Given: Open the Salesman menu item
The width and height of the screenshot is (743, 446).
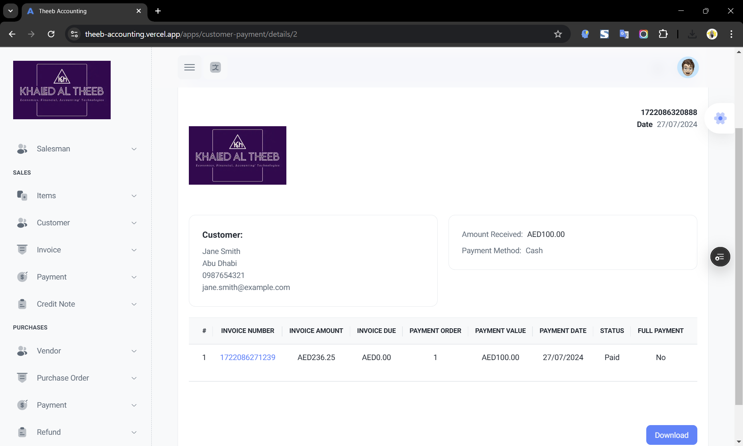Looking at the screenshot, I should (x=77, y=149).
